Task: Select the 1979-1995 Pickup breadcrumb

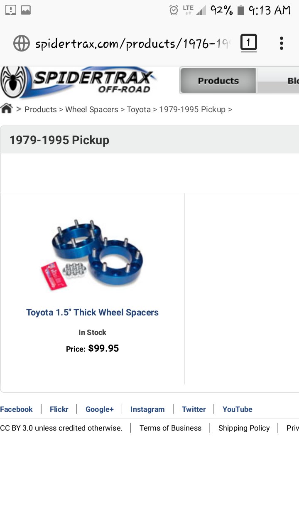Action: [x=192, y=110]
